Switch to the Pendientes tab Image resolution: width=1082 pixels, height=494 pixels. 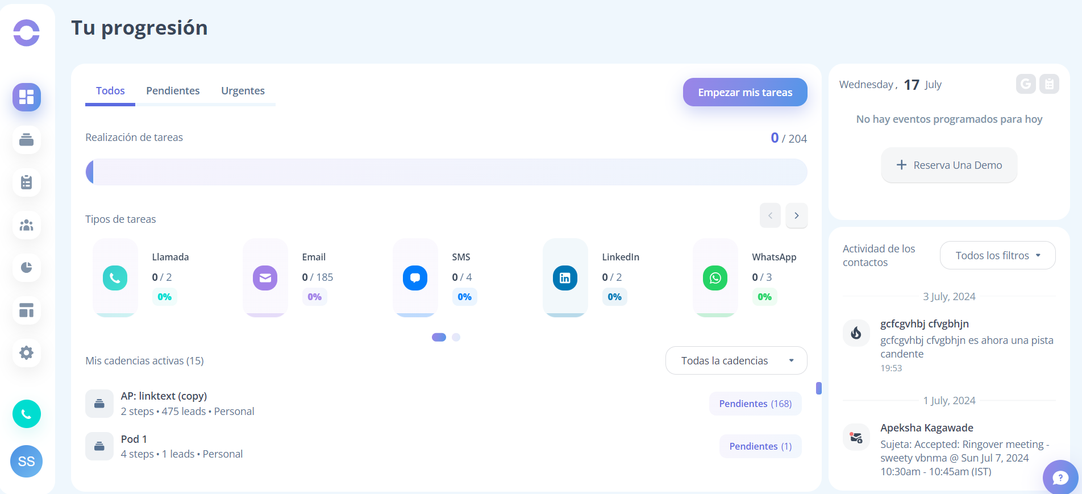[x=173, y=91]
